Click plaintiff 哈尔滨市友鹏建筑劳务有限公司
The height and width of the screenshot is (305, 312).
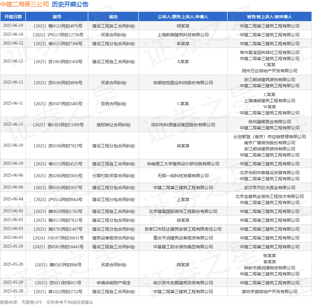pos(183,283)
